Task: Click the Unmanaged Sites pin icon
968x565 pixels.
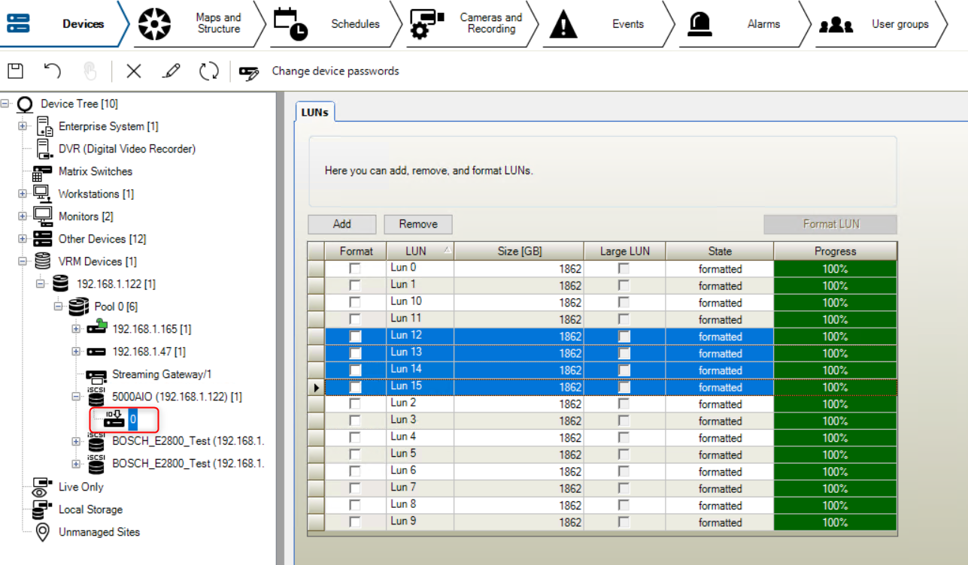Action: (x=44, y=533)
